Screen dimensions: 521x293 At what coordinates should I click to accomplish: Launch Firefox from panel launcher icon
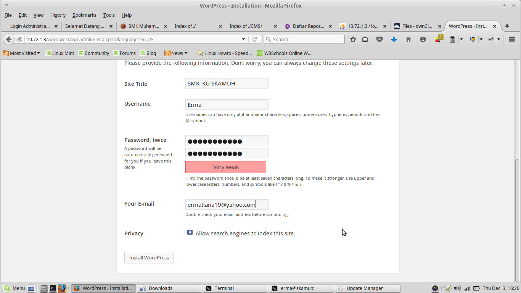[62, 288]
